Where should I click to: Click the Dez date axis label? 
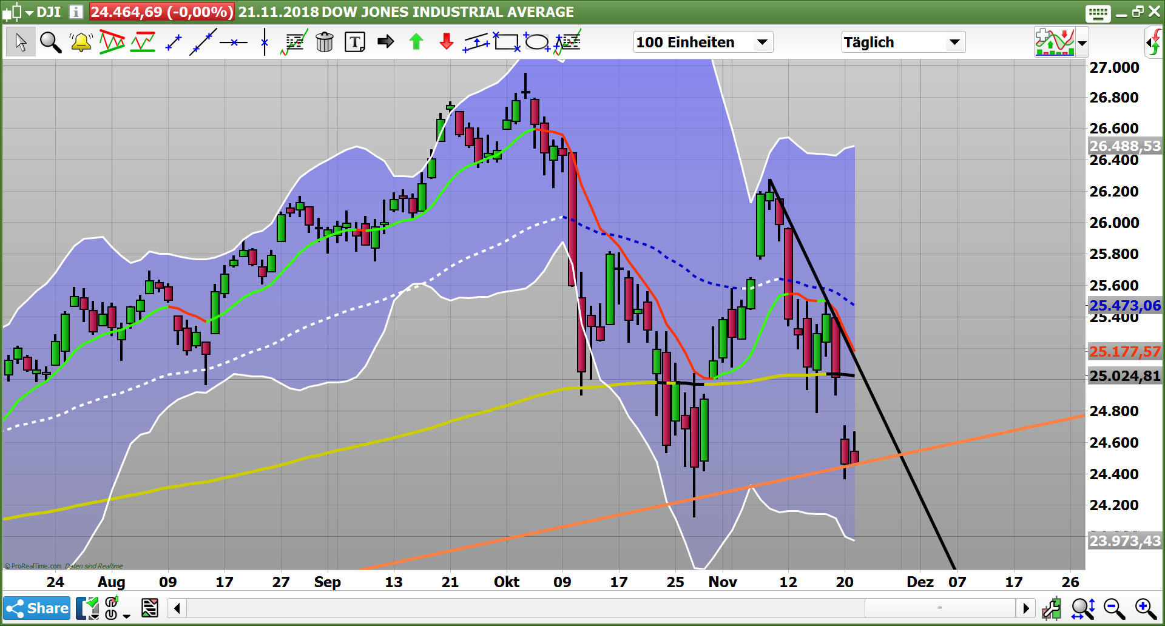920,582
